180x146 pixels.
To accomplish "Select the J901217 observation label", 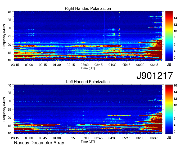I will [155, 76].
